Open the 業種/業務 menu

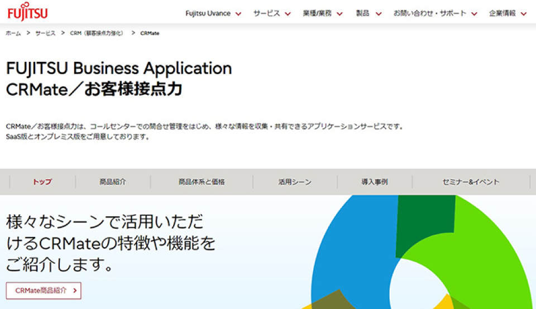point(317,13)
